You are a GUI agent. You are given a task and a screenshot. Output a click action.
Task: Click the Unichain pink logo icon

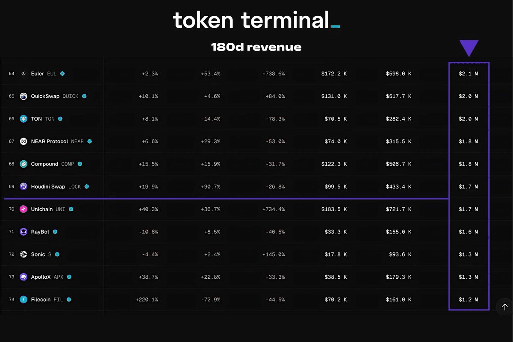coord(24,209)
